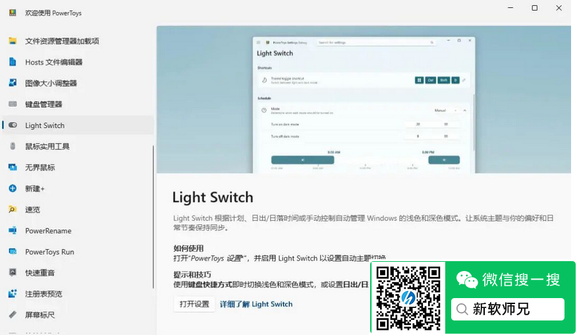This screenshot has height=335, width=577.
Task: Click the 新建+ plus circle icon
Action: (x=13, y=189)
